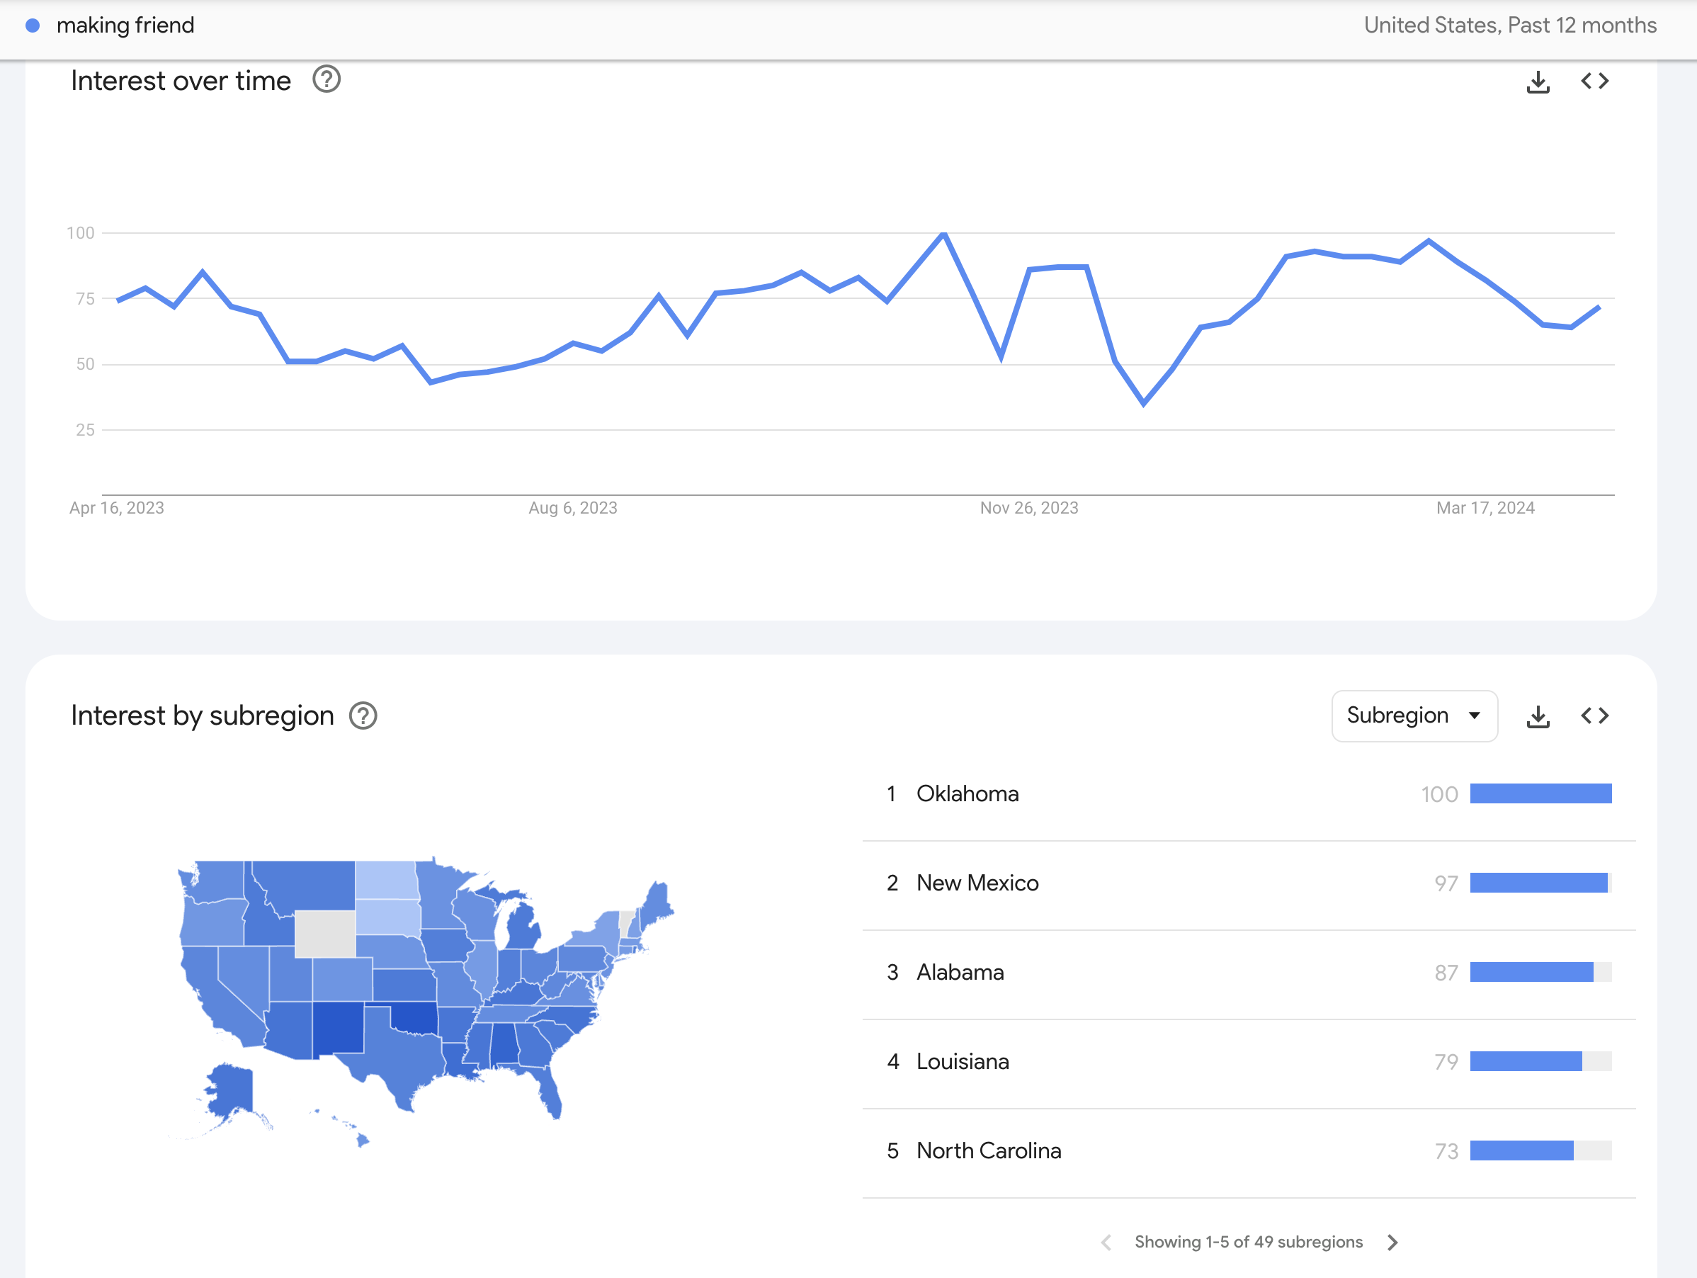The width and height of the screenshot is (1697, 1278).
Task: Open the North Carolina subregion entry
Action: click(x=989, y=1150)
